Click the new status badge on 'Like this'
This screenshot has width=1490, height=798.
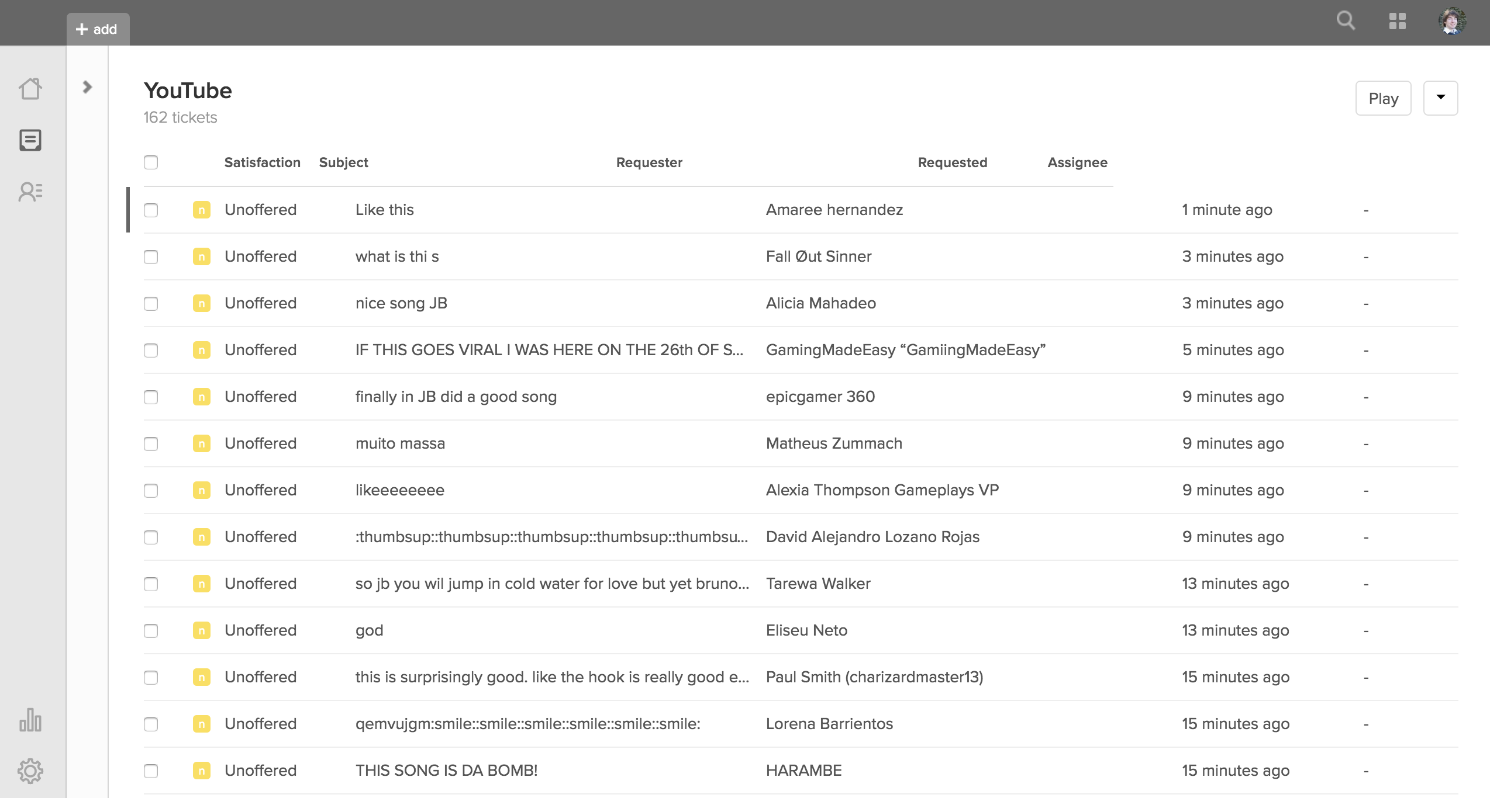201,210
